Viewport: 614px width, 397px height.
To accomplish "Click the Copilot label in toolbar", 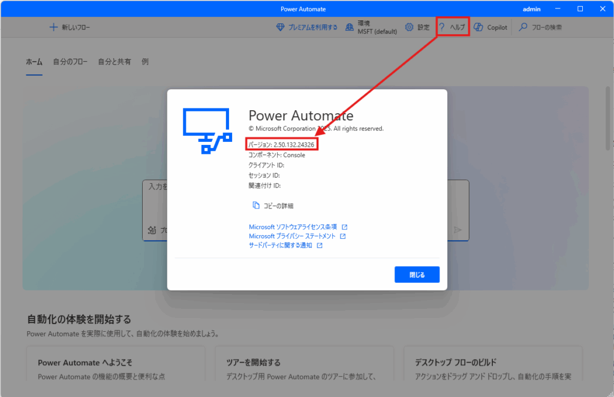I will pos(497,28).
